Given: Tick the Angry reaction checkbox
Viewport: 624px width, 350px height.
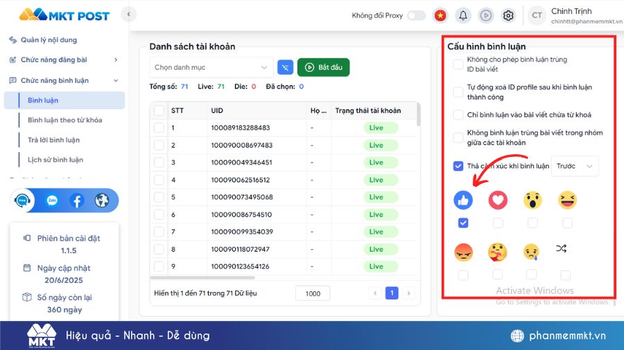Looking at the screenshot, I should pos(463,275).
